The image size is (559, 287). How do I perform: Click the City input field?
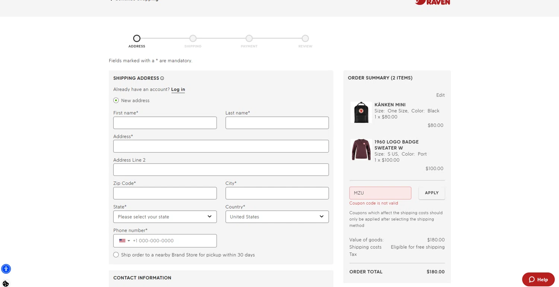tap(277, 193)
